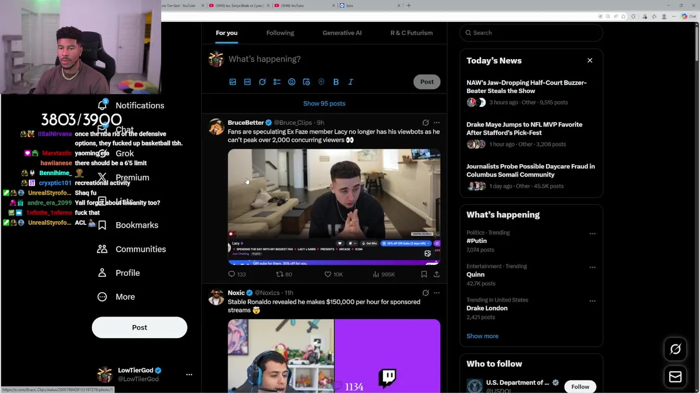The height and width of the screenshot is (394, 700).
Task: Open Communities from the sidebar
Action: tap(131, 249)
